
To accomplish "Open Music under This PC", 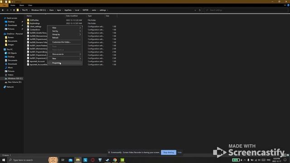I will (x=10, y=67).
